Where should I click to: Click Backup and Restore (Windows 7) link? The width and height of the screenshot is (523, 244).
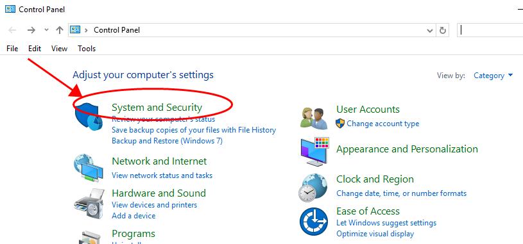click(167, 141)
